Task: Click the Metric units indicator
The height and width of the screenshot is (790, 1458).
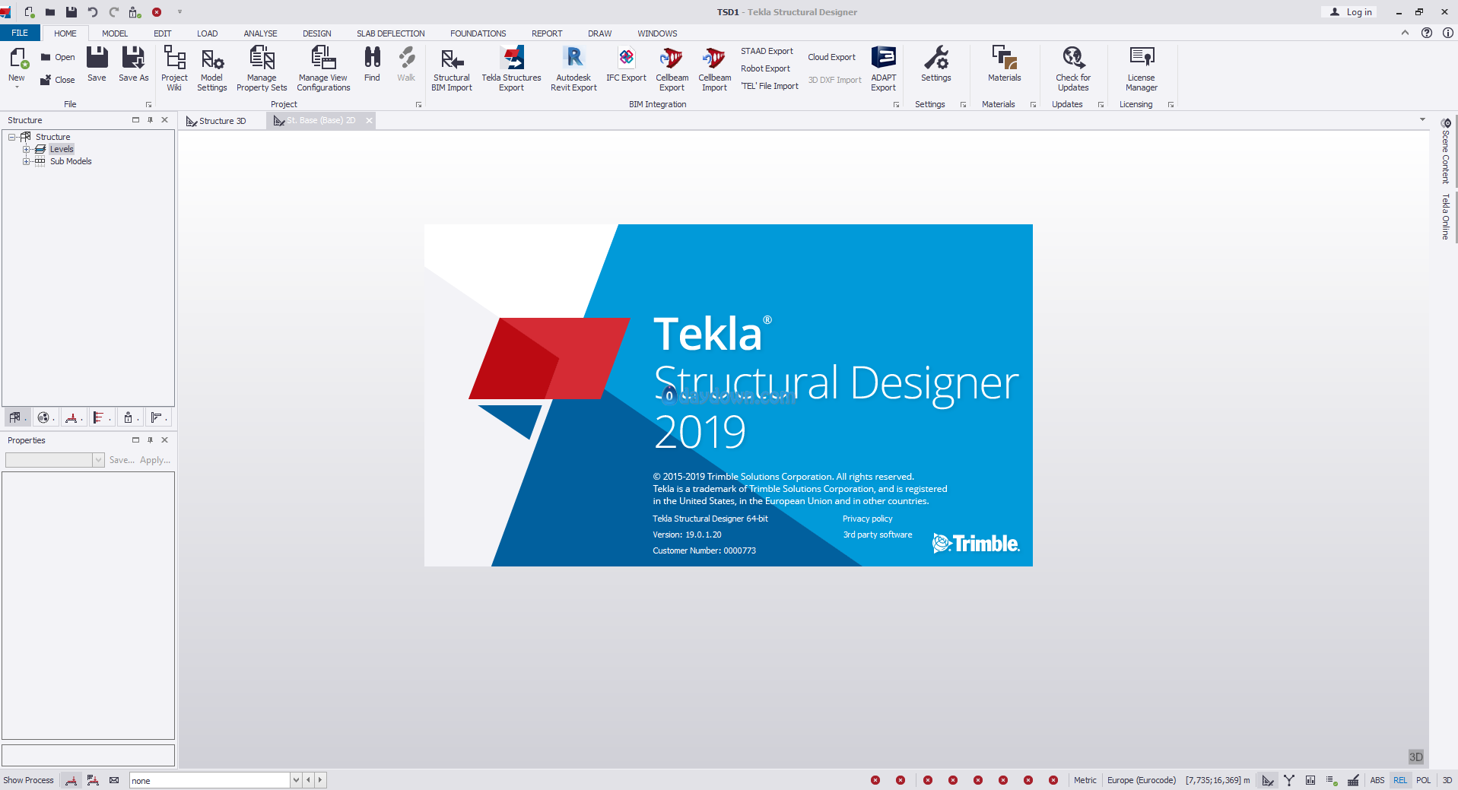Action: click(x=1085, y=780)
